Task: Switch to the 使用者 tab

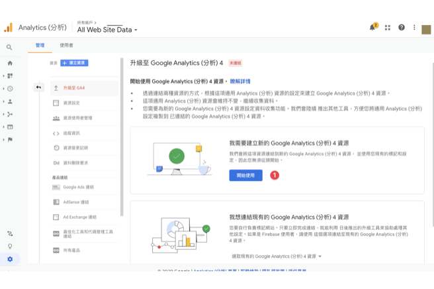Action: pyautogui.click(x=66, y=45)
